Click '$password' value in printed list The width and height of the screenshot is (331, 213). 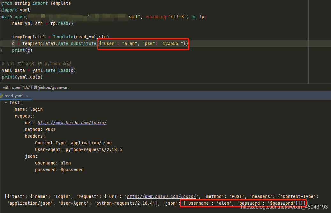tap(282, 203)
